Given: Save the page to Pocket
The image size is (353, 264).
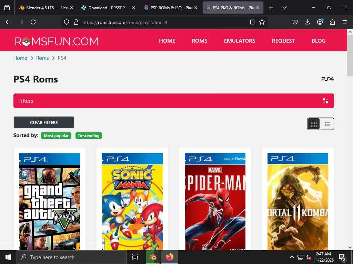Looking at the screenshot, I should [295, 22].
